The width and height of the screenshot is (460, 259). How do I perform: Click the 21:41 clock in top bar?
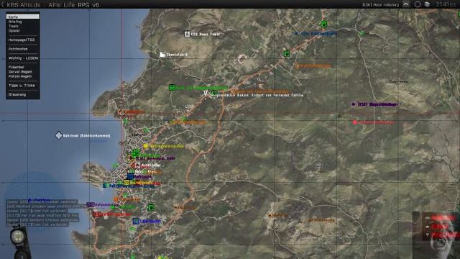point(446,4)
